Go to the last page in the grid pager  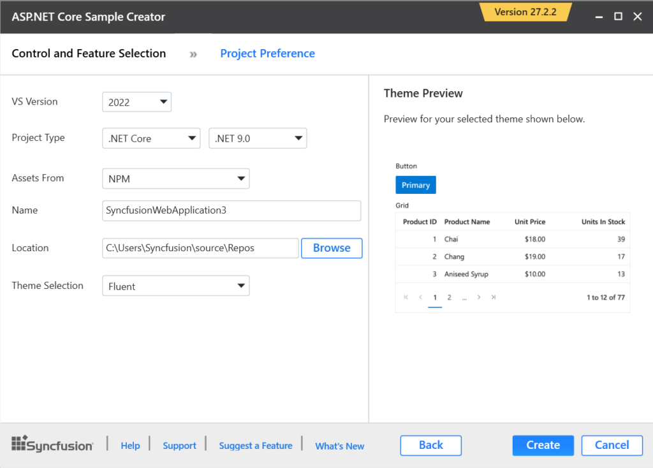tap(494, 297)
